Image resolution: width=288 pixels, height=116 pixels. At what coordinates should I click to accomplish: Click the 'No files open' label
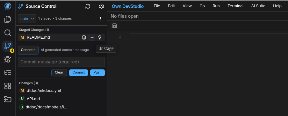click(x=125, y=16)
